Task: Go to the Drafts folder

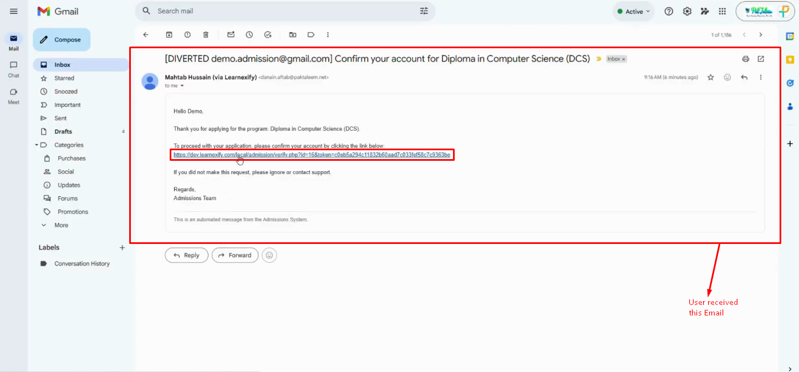Action: coord(63,131)
